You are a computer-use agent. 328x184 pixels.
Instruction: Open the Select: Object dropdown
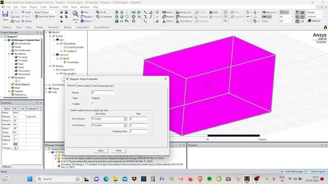56,12
